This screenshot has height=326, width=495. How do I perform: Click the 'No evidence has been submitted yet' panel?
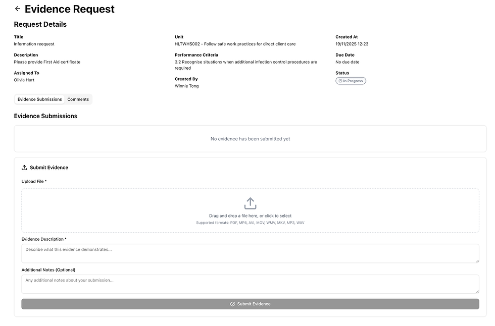[x=250, y=138]
